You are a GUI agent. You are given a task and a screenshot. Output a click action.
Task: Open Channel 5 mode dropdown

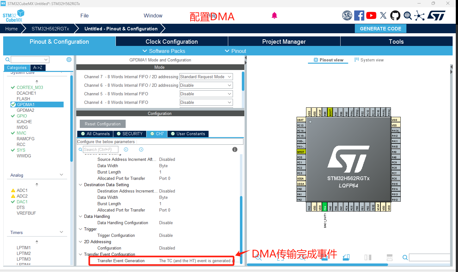[206, 94]
